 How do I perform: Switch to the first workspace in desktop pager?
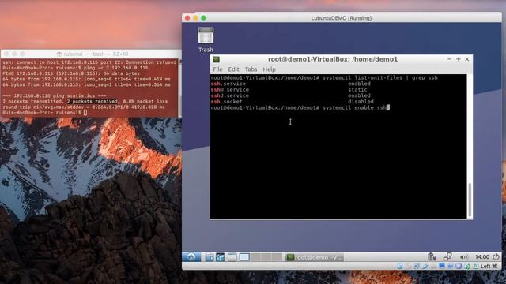point(244,257)
